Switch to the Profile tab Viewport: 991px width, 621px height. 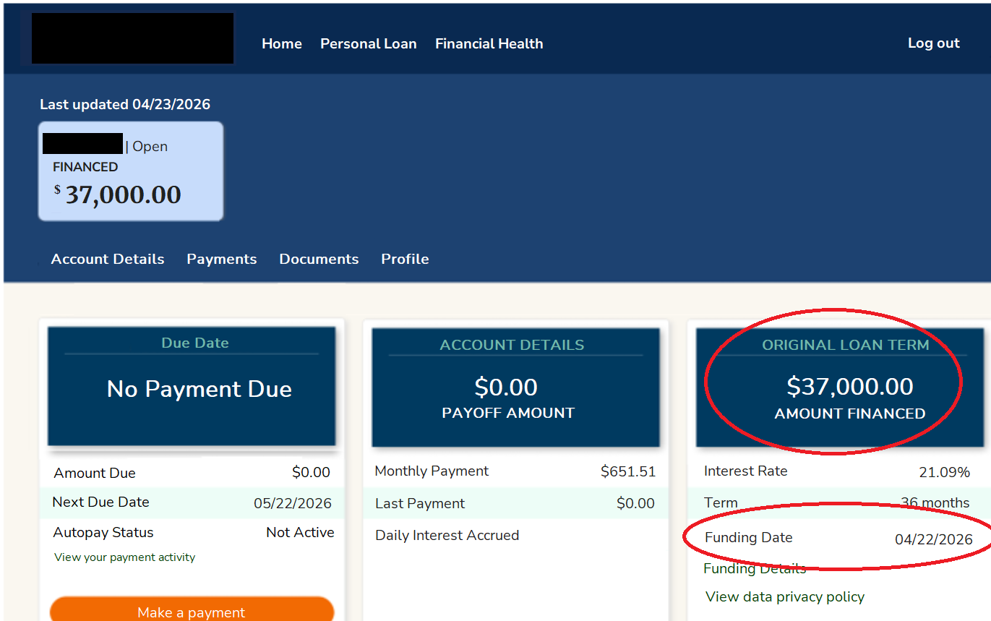[x=405, y=259]
